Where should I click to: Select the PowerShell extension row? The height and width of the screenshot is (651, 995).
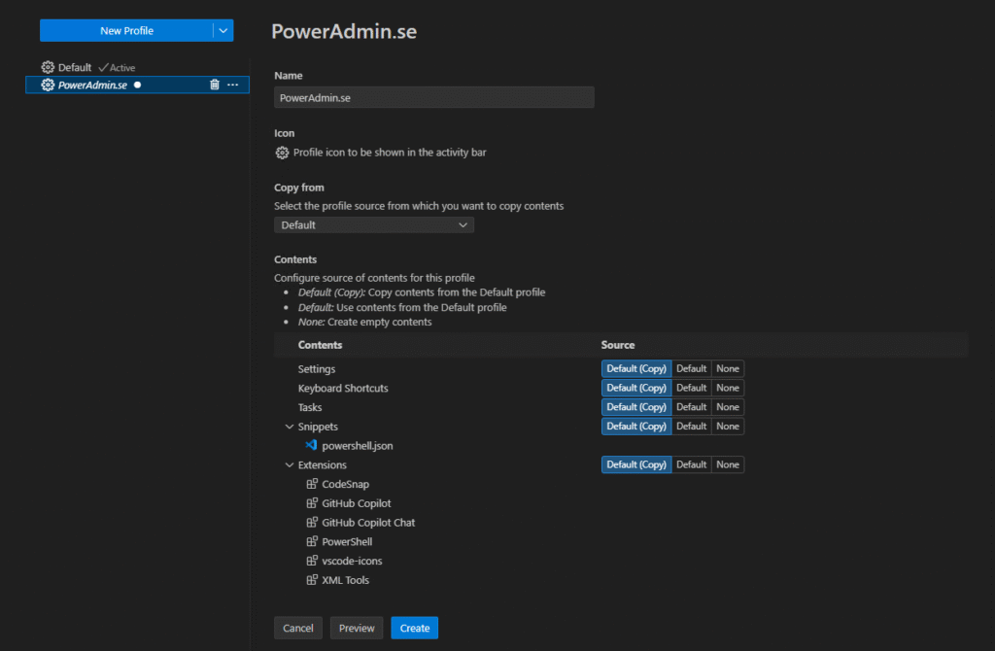(x=347, y=542)
